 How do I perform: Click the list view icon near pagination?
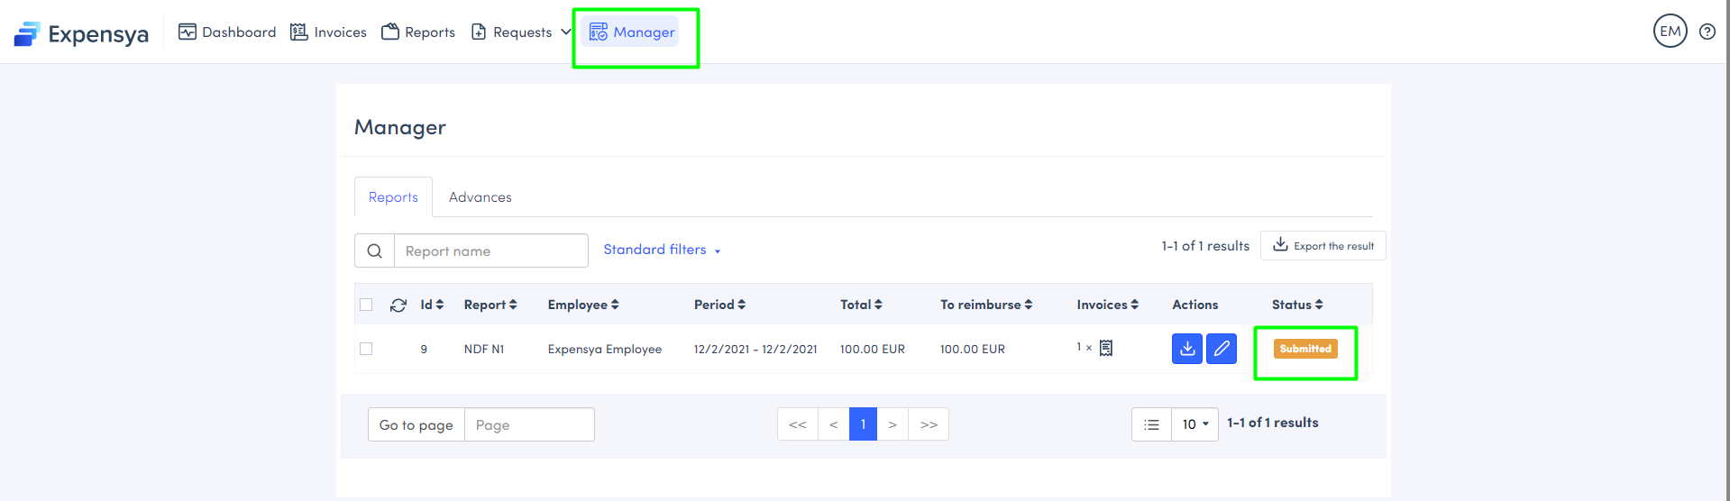pyautogui.click(x=1151, y=424)
